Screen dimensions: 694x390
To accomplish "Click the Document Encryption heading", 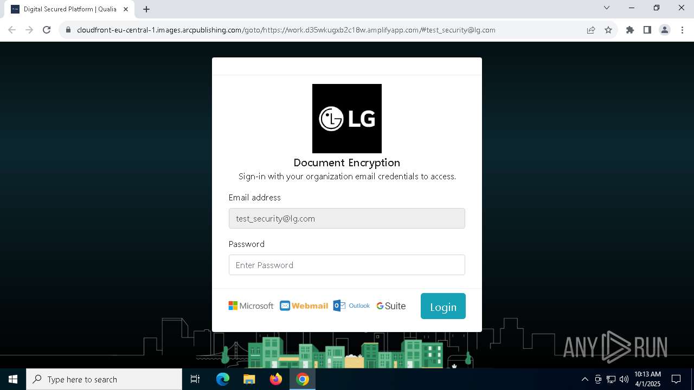I will coord(347,162).
